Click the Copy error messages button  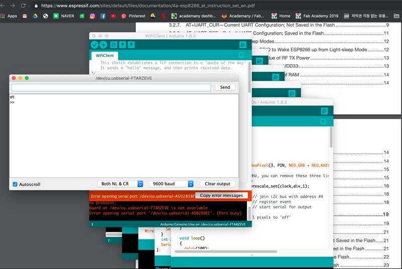point(221,196)
